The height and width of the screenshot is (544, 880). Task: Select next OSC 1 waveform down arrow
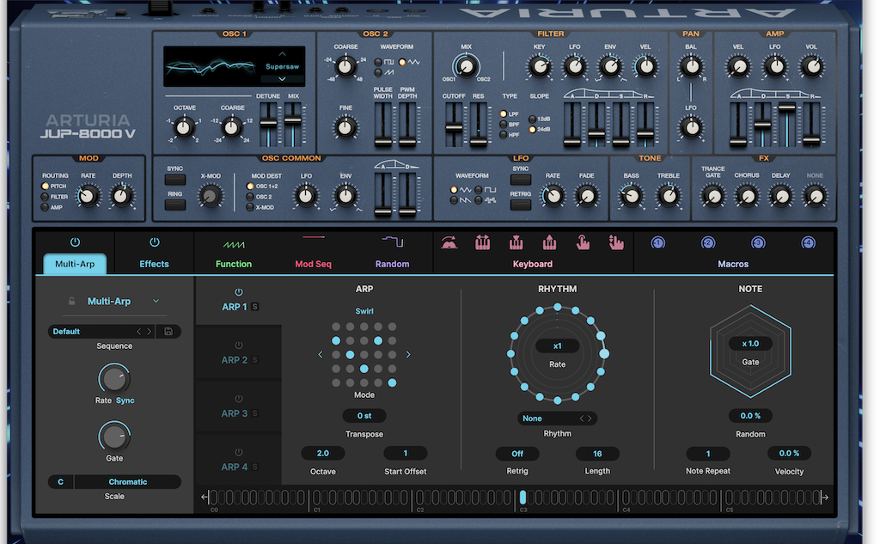(x=282, y=78)
